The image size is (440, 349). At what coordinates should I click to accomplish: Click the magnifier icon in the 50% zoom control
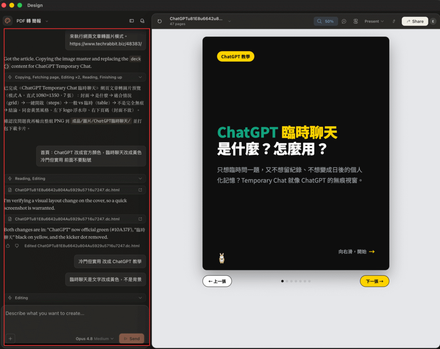(319, 21)
